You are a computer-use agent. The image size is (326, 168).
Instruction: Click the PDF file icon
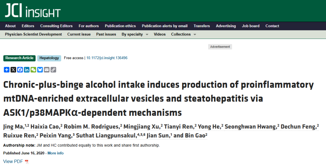pos(27,162)
